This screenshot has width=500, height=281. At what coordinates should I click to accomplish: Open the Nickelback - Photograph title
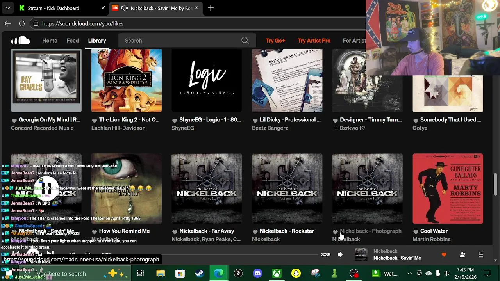(x=371, y=231)
